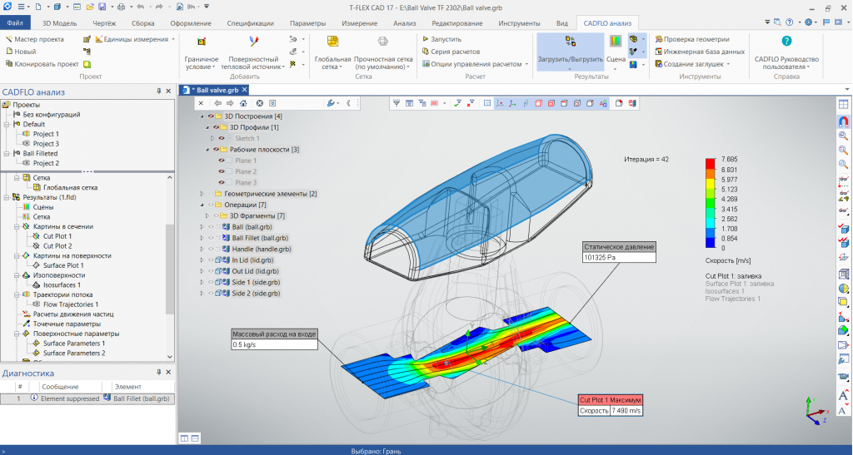Select Cut Plot 1 in results tree
The height and width of the screenshot is (455, 853).
click(x=57, y=236)
